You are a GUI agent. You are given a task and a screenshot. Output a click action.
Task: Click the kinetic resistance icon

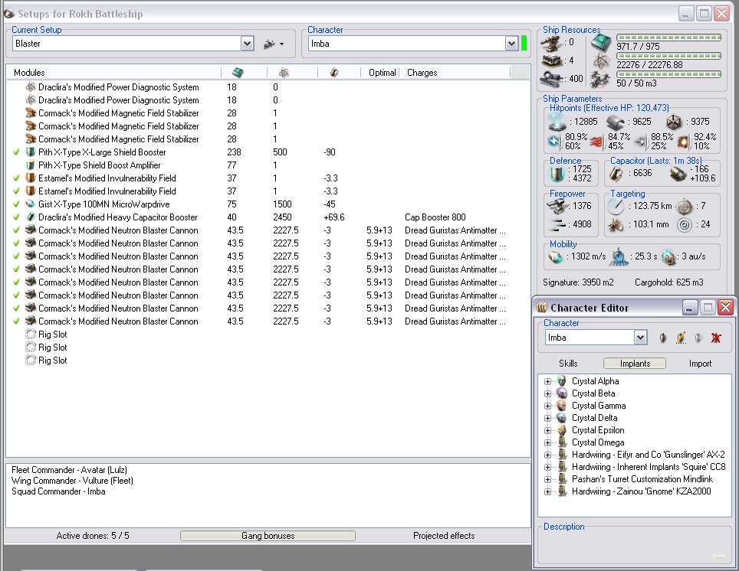(x=641, y=142)
